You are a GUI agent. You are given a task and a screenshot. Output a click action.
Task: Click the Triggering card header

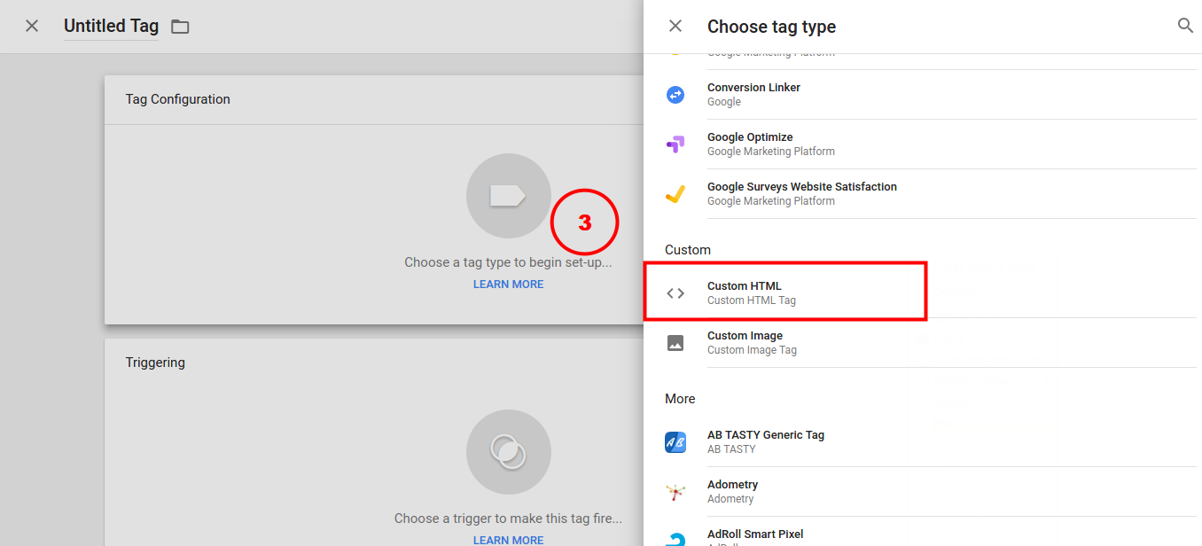pos(374,363)
